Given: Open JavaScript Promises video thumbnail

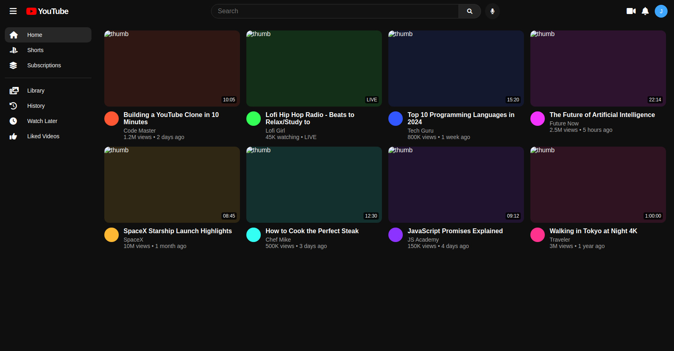Looking at the screenshot, I should click(x=456, y=185).
